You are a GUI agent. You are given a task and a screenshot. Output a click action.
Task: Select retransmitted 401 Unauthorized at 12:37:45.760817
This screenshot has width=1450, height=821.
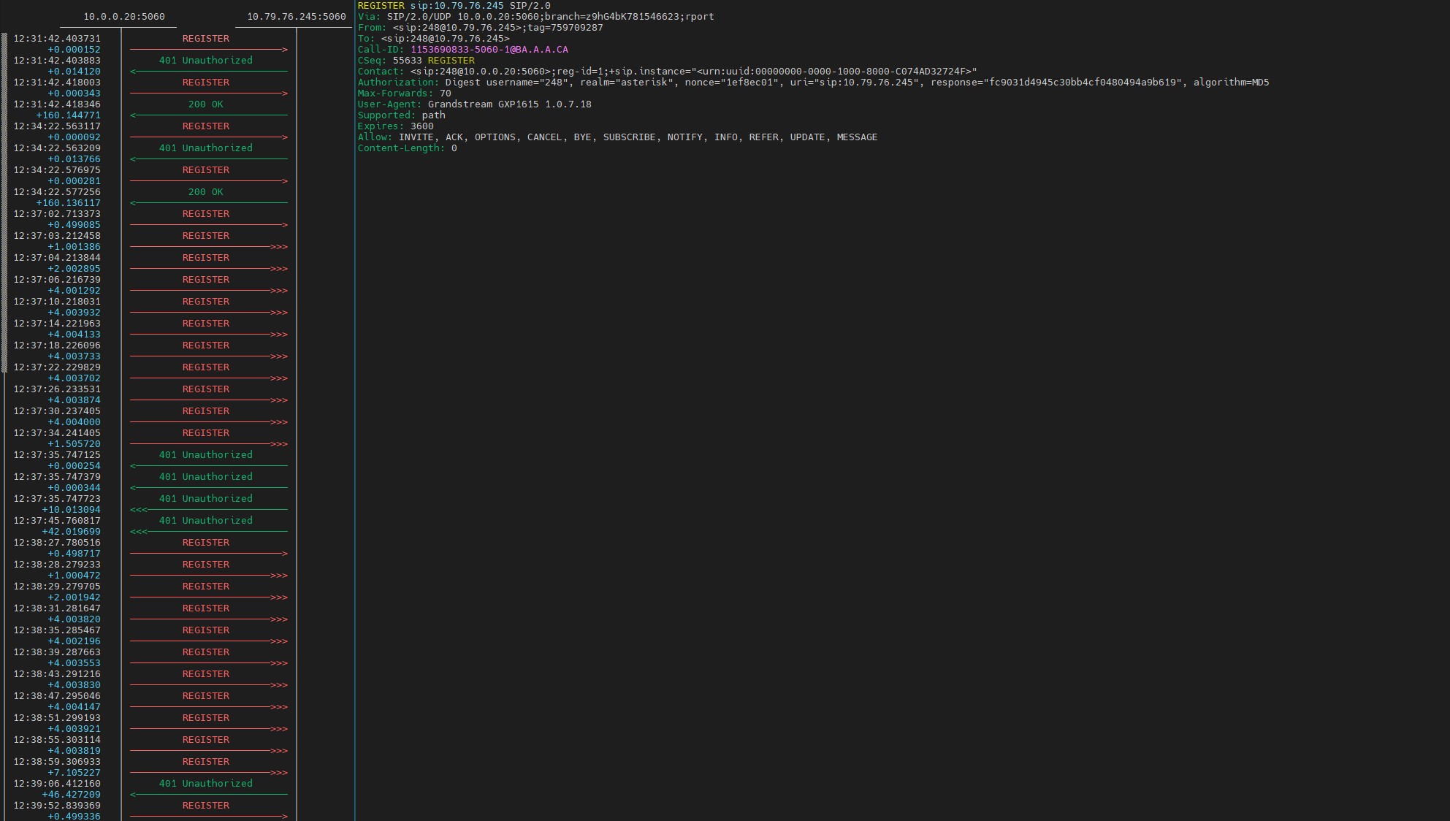pos(205,521)
